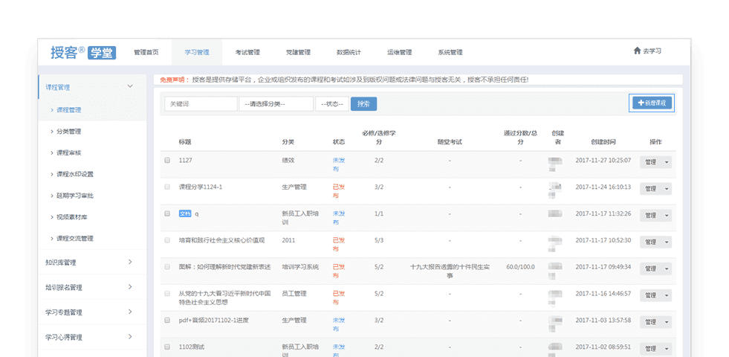Go to the 党建管理 tab
This screenshot has width=729, height=357.
(x=298, y=52)
